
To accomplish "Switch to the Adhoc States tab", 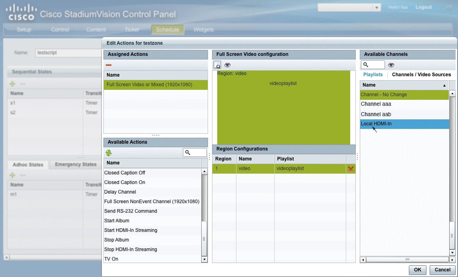I will point(28,164).
